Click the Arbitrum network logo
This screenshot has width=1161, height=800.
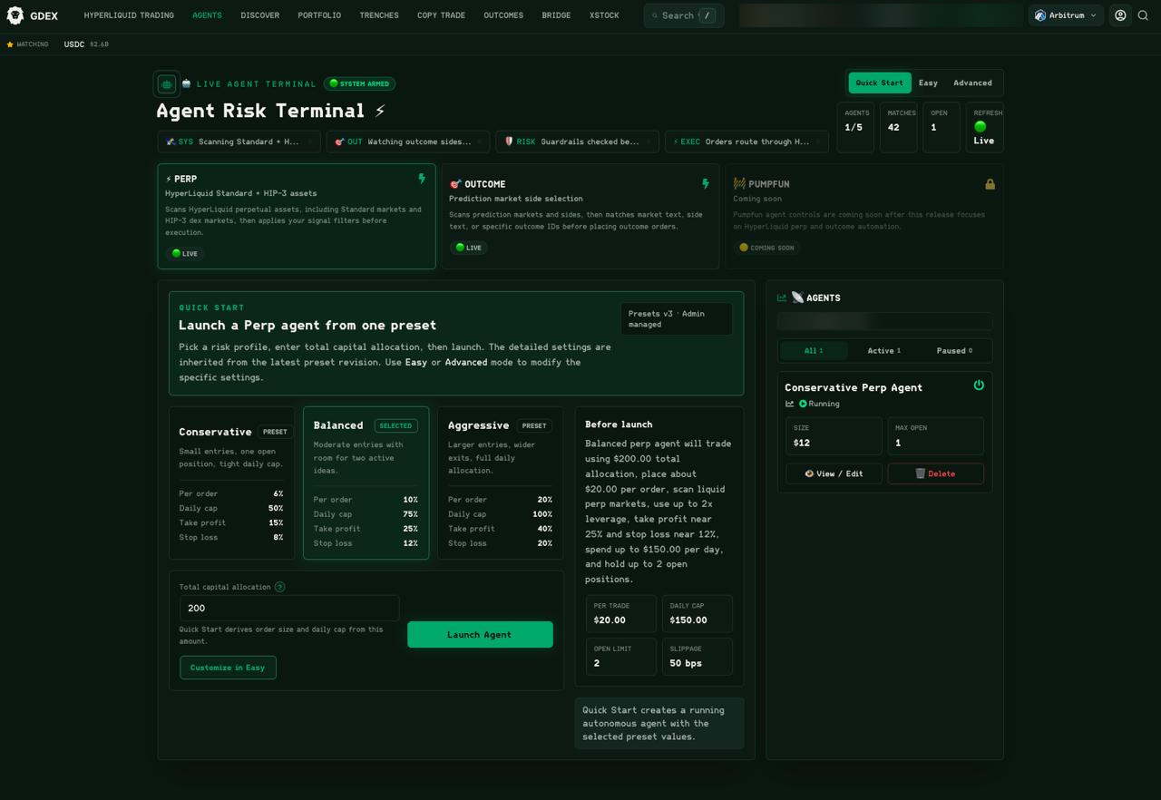coord(1040,15)
